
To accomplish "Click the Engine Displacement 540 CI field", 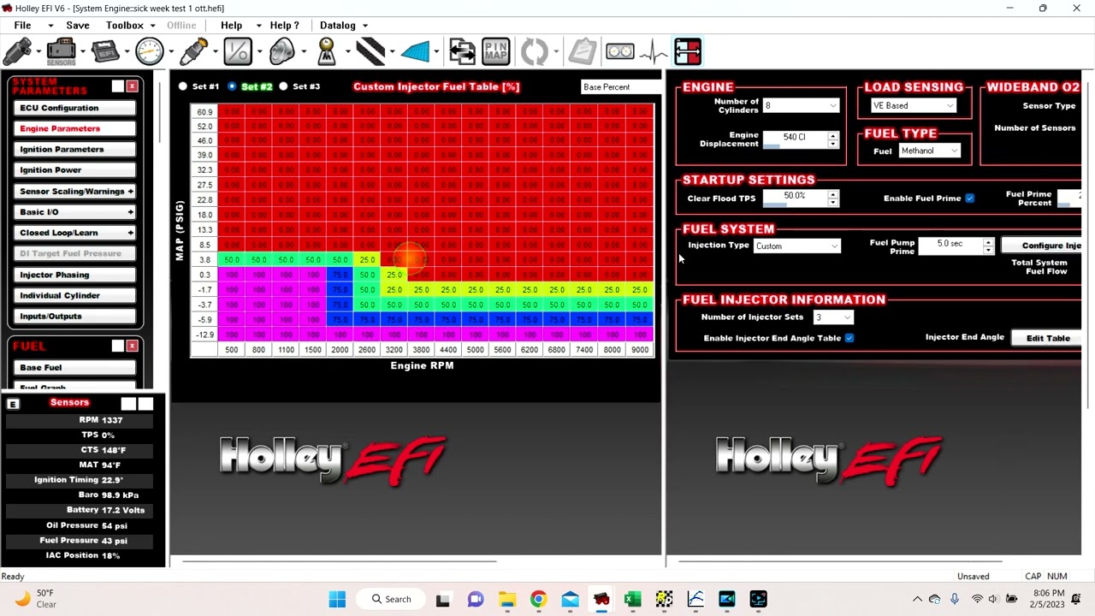I will click(x=794, y=139).
